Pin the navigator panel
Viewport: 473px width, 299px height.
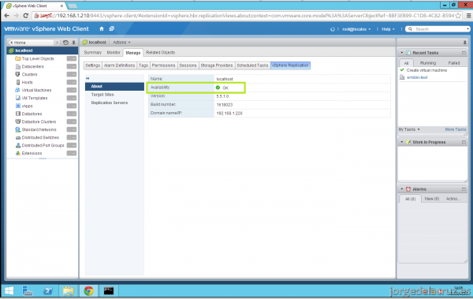(x=73, y=43)
